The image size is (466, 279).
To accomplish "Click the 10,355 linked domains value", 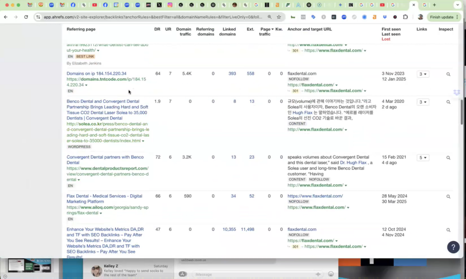I will 229,229.
